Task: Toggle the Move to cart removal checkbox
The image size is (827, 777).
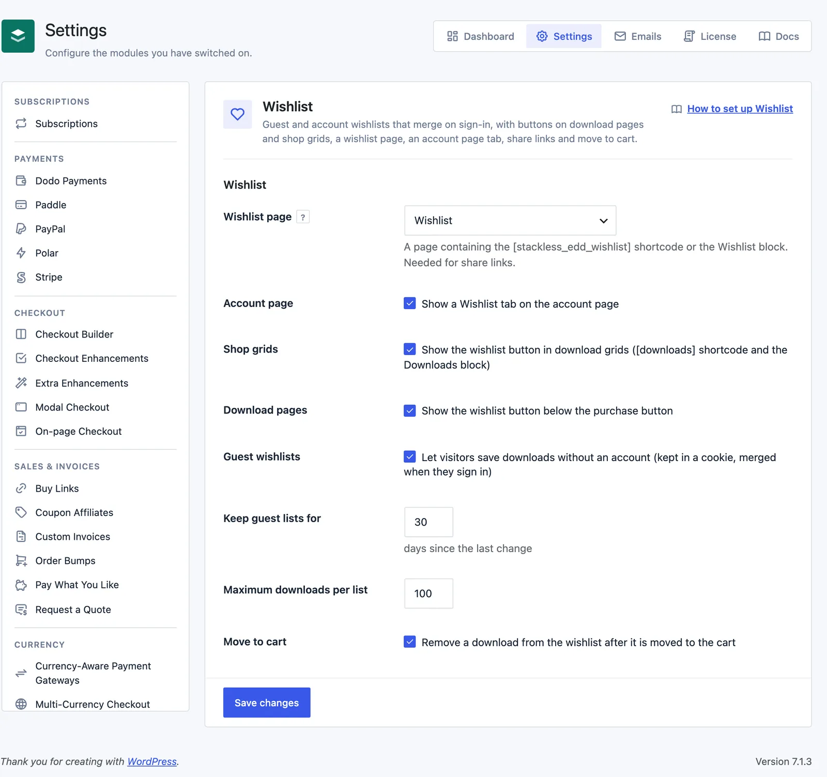Action: 410,642
